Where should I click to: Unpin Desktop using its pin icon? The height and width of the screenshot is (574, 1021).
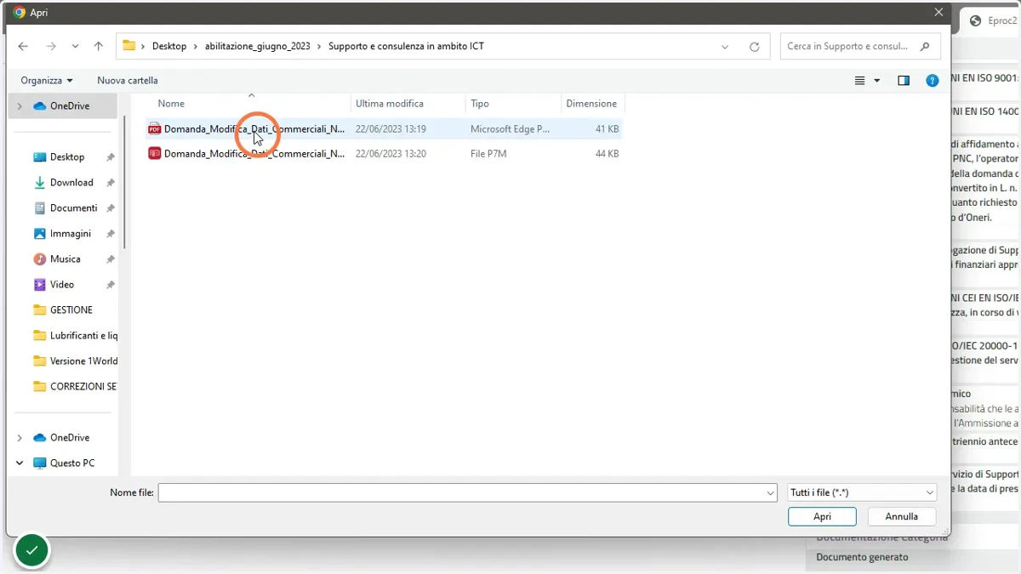coord(111,157)
